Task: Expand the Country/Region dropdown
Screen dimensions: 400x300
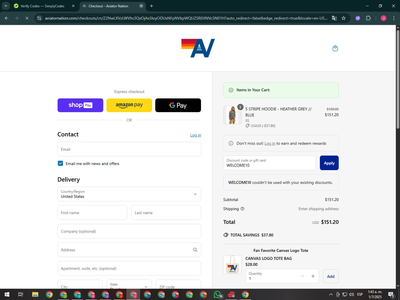Action: (x=129, y=194)
